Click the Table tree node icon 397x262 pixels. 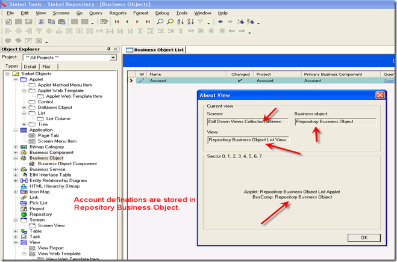tap(23, 231)
